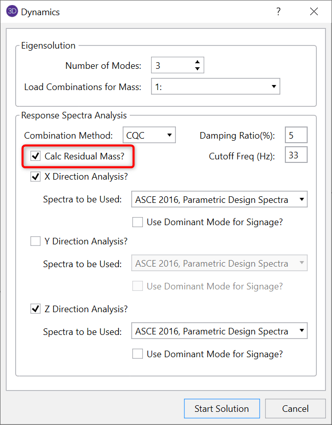Increase Number of Modes with up arrow

[197, 62]
